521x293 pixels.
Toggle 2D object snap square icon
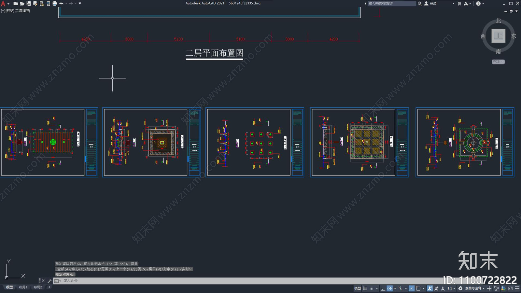tap(418, 288)
